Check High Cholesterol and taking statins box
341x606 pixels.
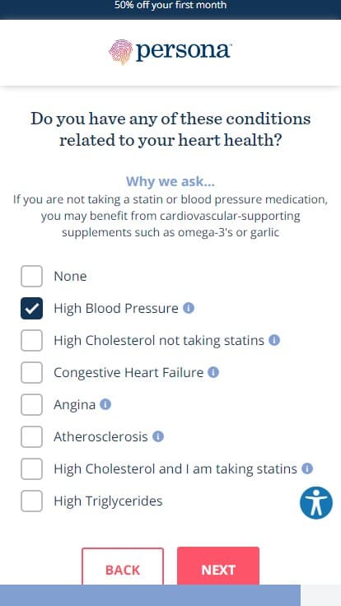[31, 468]
